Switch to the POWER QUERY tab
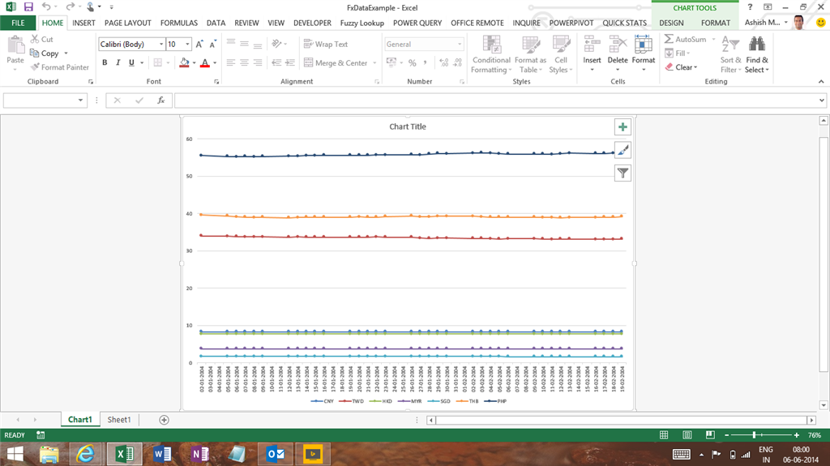 tap(417, 23)
